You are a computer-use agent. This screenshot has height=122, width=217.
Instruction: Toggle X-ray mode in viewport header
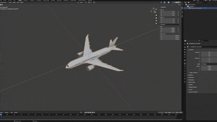pyautogui.click(x=173, y=2)
